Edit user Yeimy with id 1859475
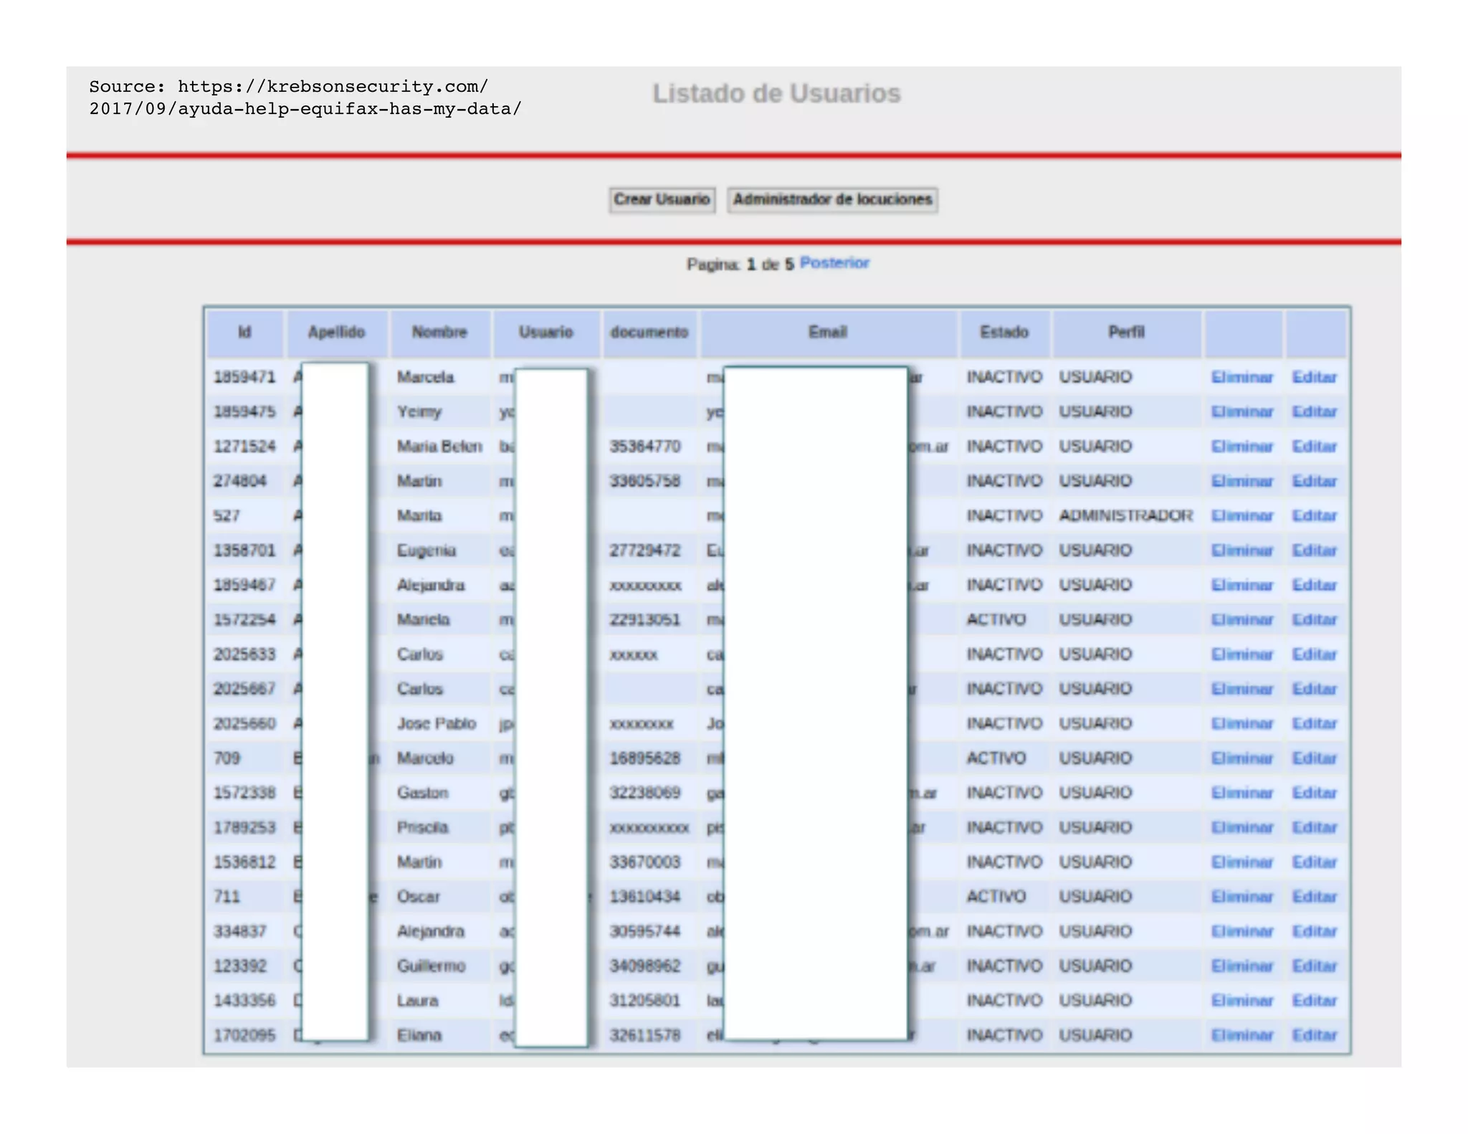 point(1315,411)
